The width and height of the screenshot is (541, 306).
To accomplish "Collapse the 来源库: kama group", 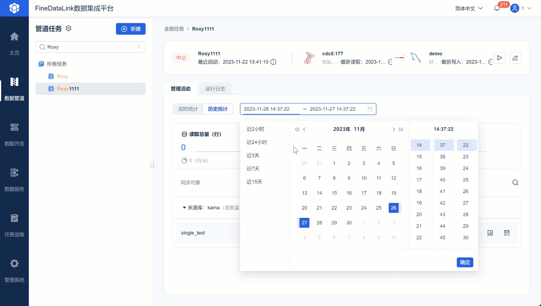I will tap(184, 208).
